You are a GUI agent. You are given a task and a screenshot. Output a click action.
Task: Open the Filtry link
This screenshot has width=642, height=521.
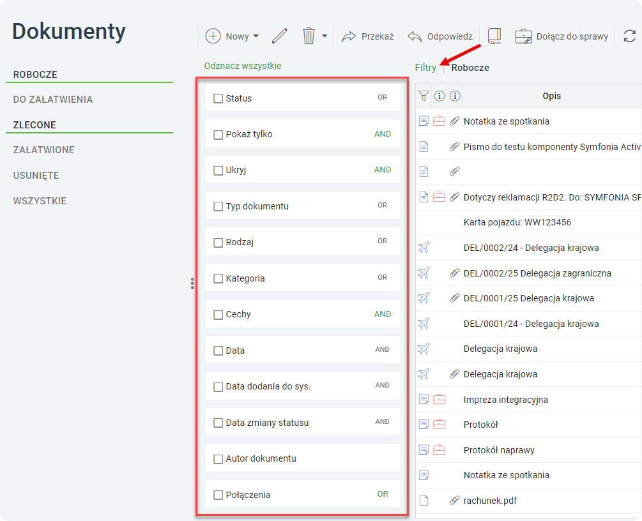click(x=425, y=68)
